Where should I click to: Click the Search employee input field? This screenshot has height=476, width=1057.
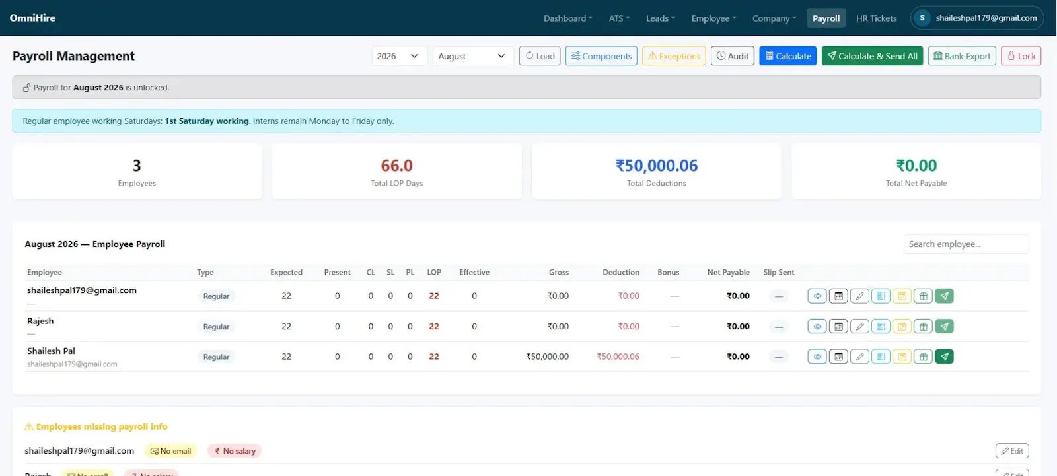(966, 244)
